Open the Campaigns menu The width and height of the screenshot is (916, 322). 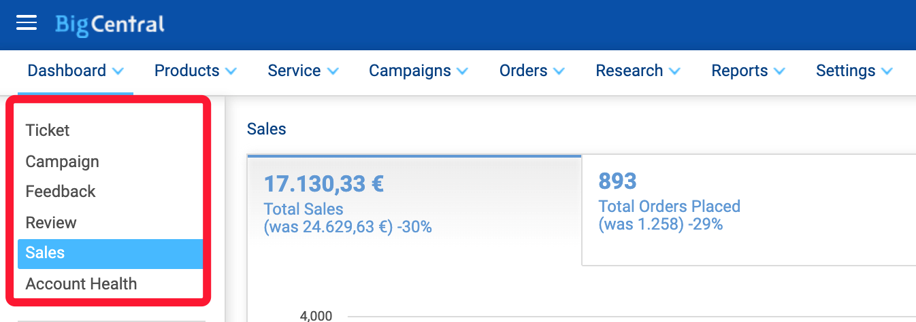click(418, 71)
